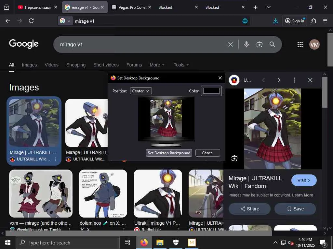Save the previewed Mirage image
The width and height of the screenshot is (333, 249).
295,209
